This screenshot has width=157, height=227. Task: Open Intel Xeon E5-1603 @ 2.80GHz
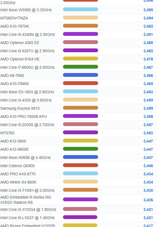[27, 92]
